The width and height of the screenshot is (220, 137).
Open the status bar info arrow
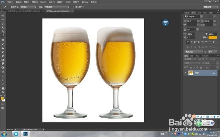[43, 130]
